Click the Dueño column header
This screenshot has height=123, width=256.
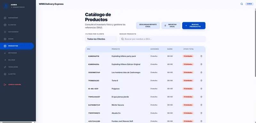(x=170, y=49)
